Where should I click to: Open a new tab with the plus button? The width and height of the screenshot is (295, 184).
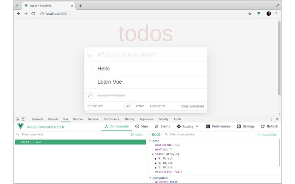[x=80, y=6]
